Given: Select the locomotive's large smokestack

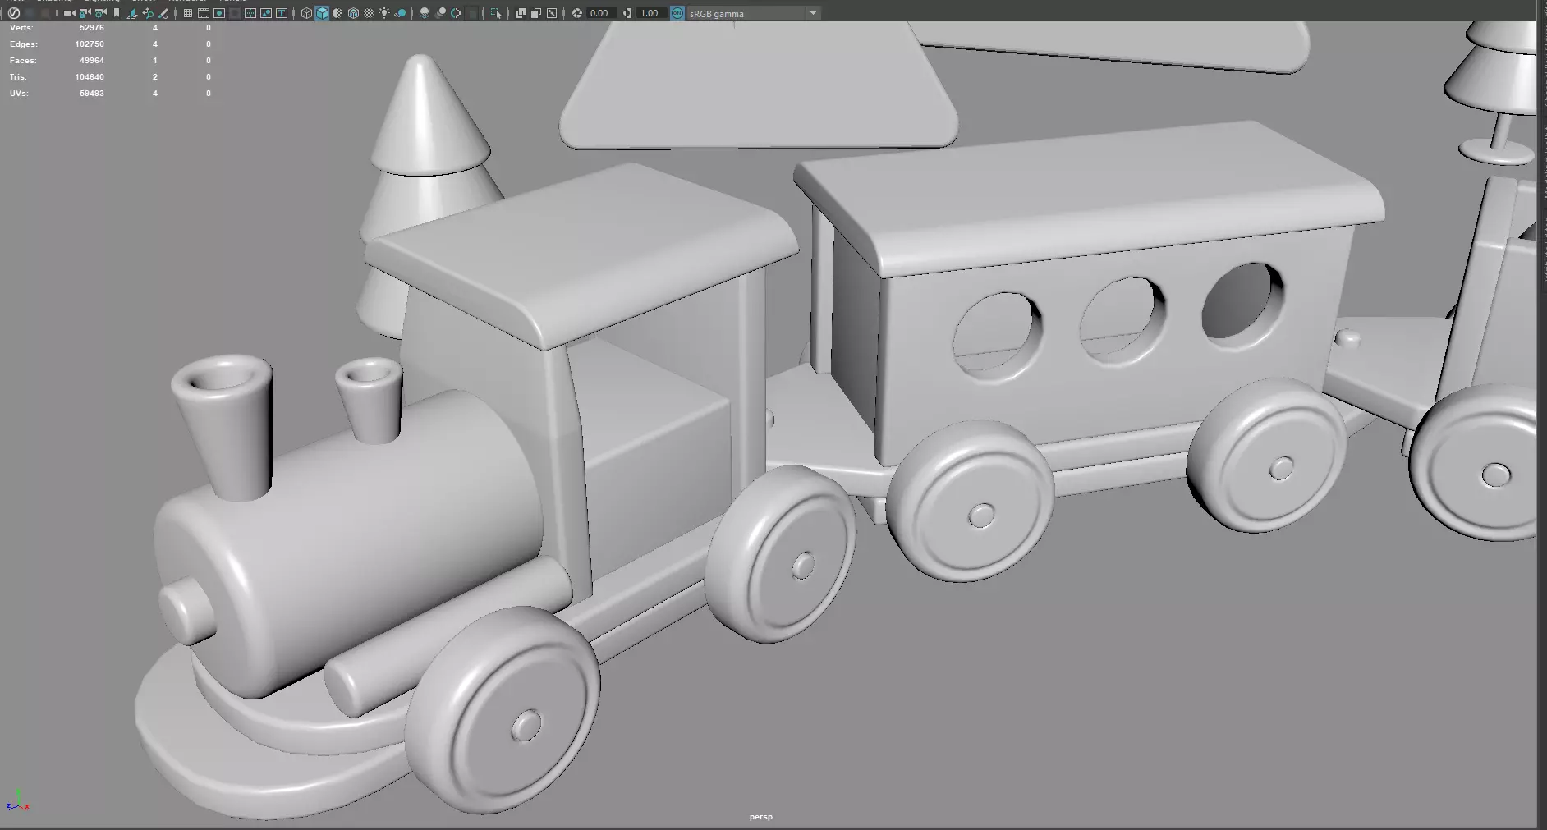Looking at the screenshot, I should 224,427.
